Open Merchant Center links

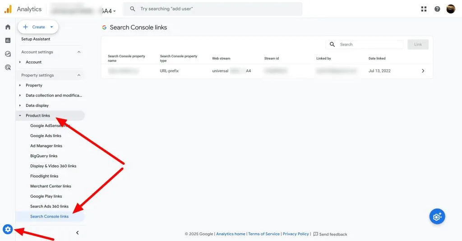pos(51,186)
